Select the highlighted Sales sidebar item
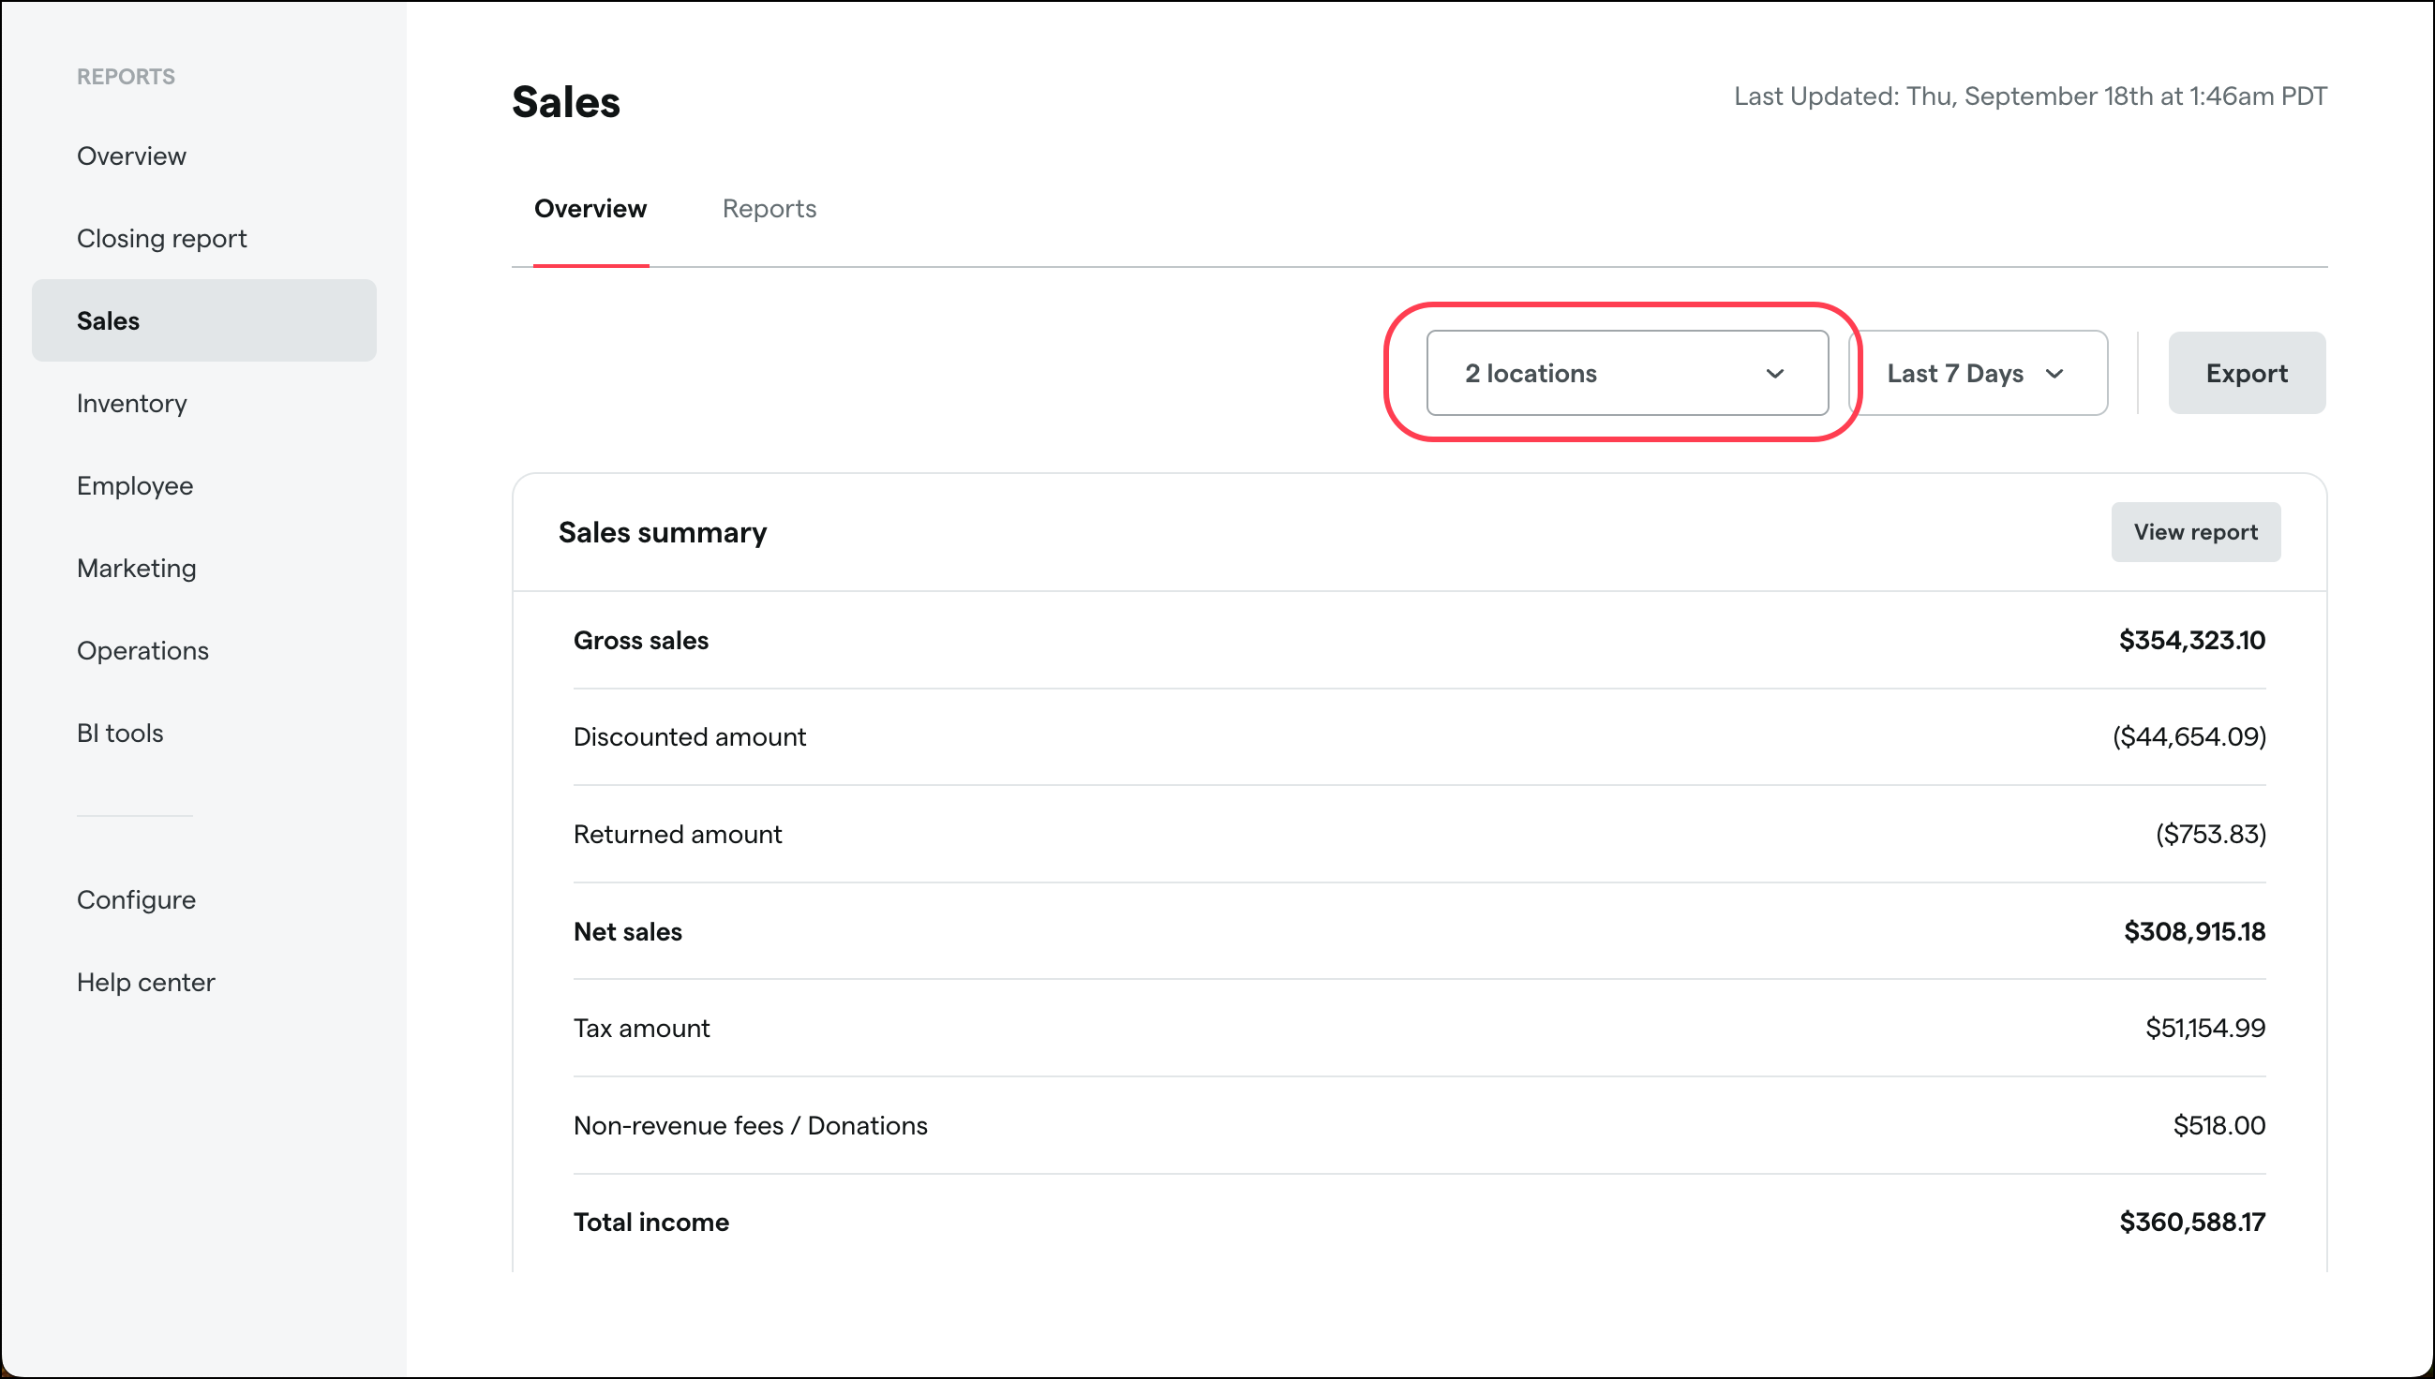 pyautogui.click(x=107, y=320)
